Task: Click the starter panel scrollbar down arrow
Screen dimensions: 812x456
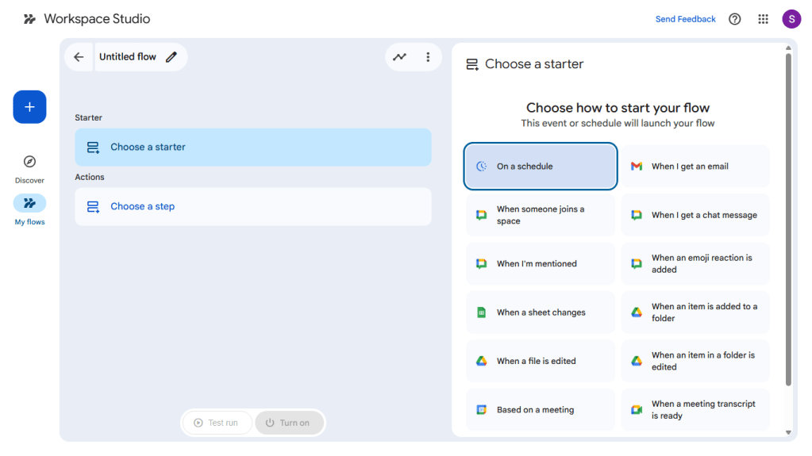Action: (788, 432)
